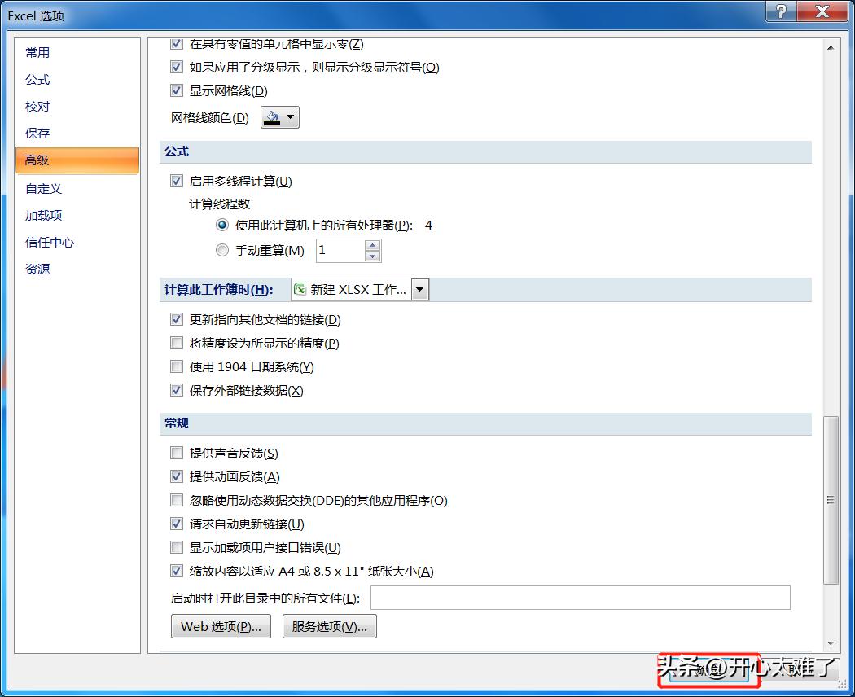This screenshot has height=697, width=855.
Task: Select the 保存 category
Action: 37,133
